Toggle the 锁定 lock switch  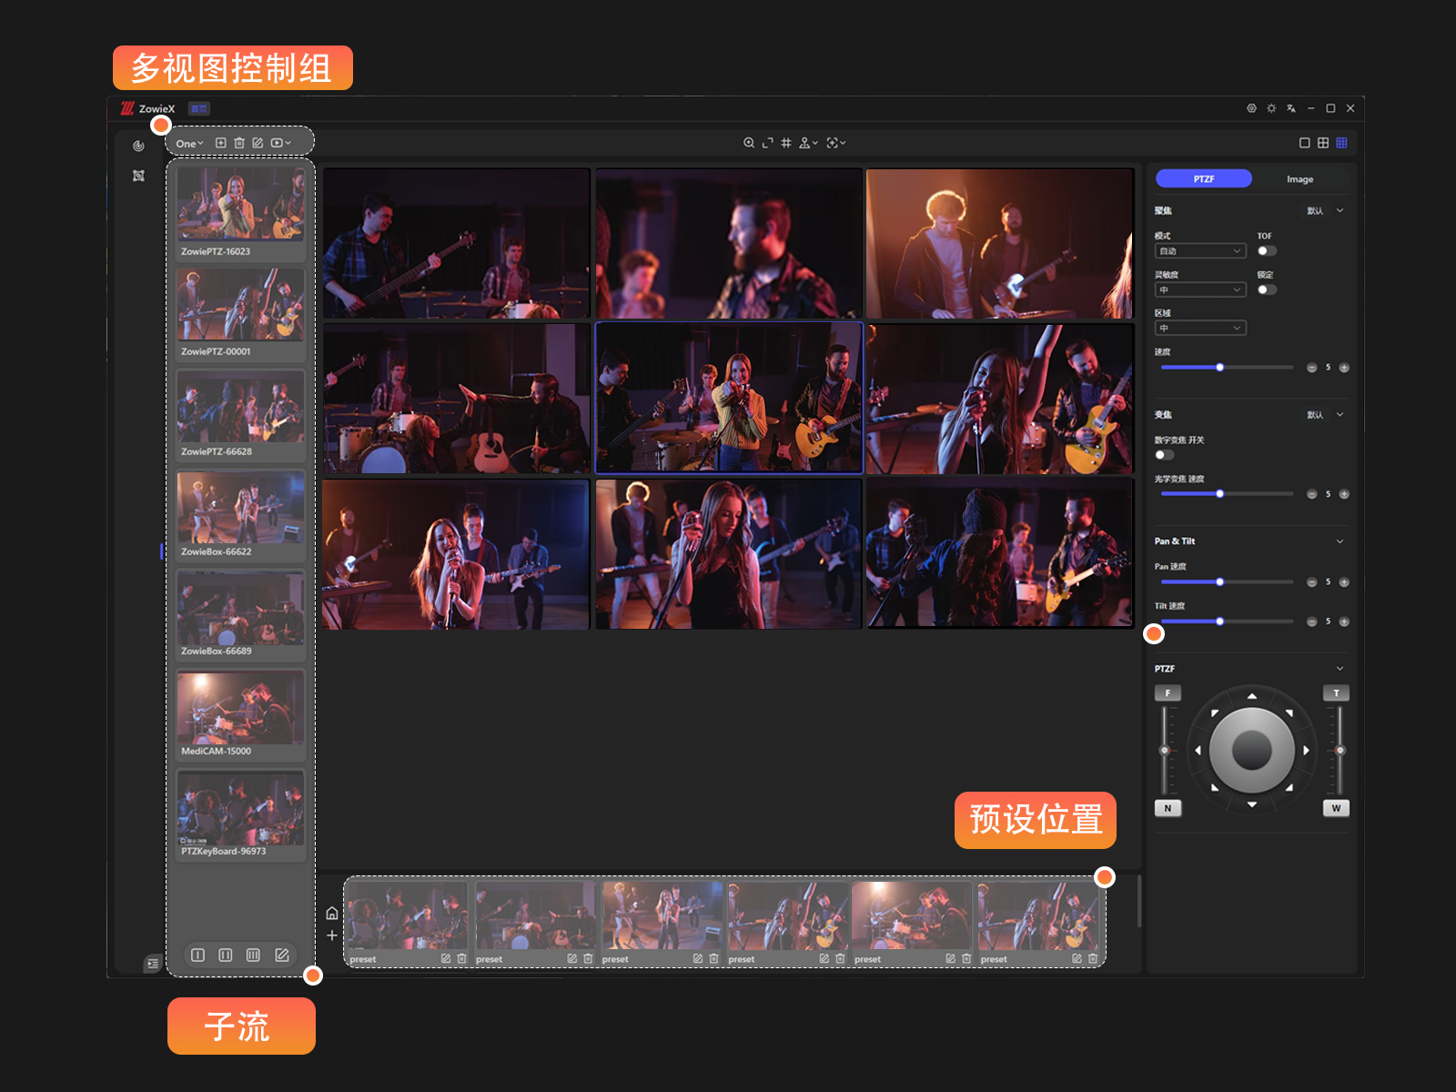click(x=1266, y=290)
